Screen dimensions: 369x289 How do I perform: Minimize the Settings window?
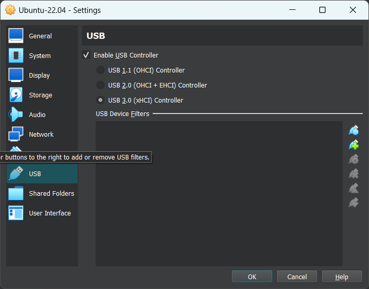tap(292, 10)
